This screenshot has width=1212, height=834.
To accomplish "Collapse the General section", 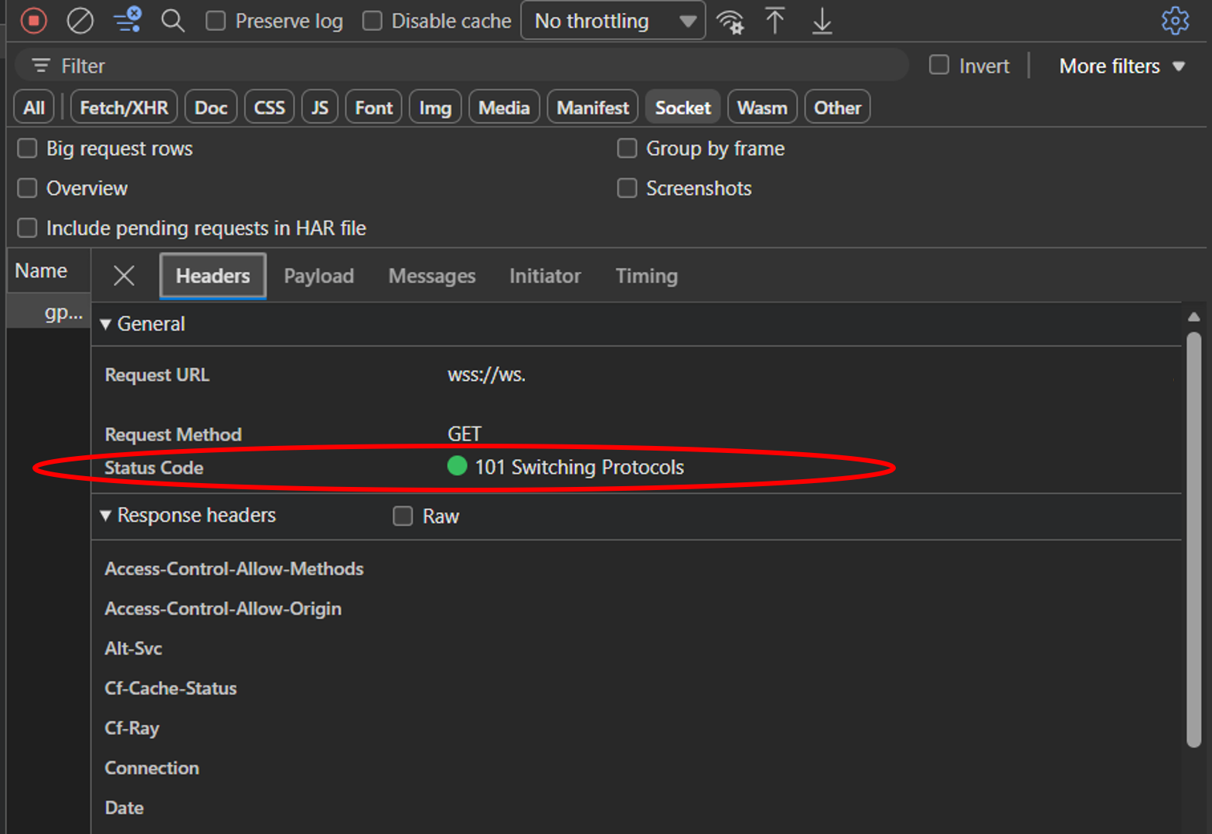I will (x=106, y=324).
